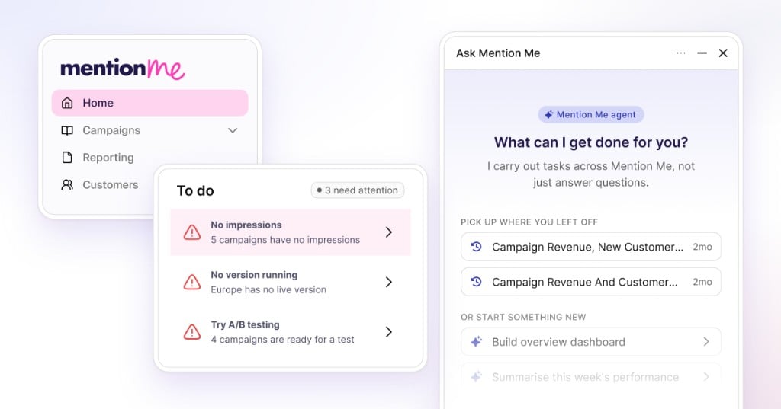Resume Campaign Revenue, New Customer conversation
The height and width of the screenshot is (409, 781).
coord(591,247)
